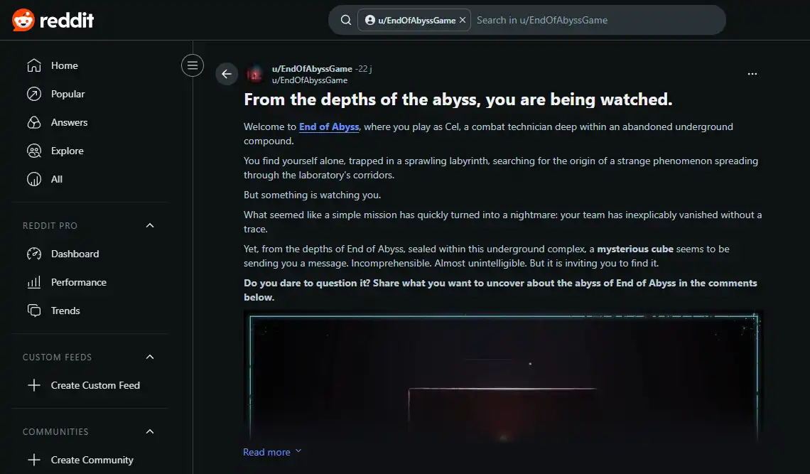Open the Popular feed icon

pos(34,94)
